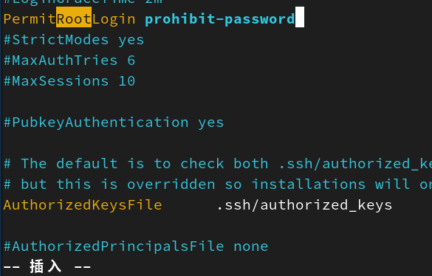Click the #PubkeyAuthentication text
Image resolution: width=432 pixels, height=276 pixels.
click(96, 123)
